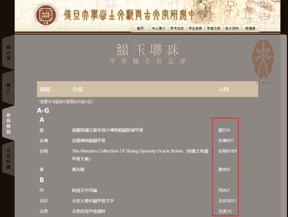Image resolution: width=288 pixels, height=217 pixels.
Task: Click example 愛010
Action: pyautogui.click(x=224, y=130)
